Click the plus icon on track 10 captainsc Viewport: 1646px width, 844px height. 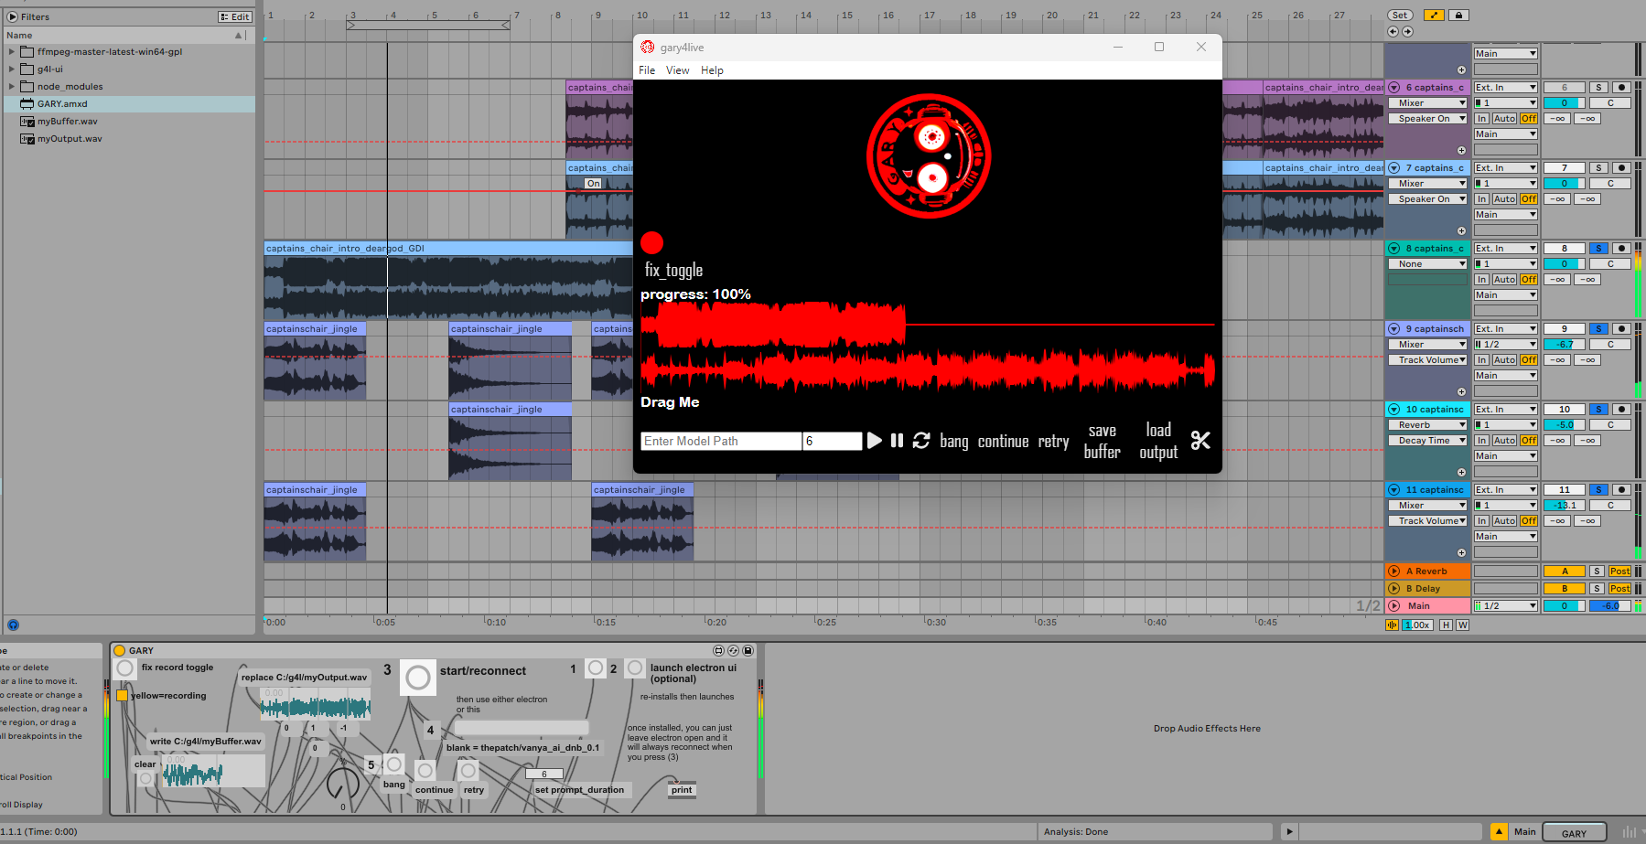pos(1461,473)
